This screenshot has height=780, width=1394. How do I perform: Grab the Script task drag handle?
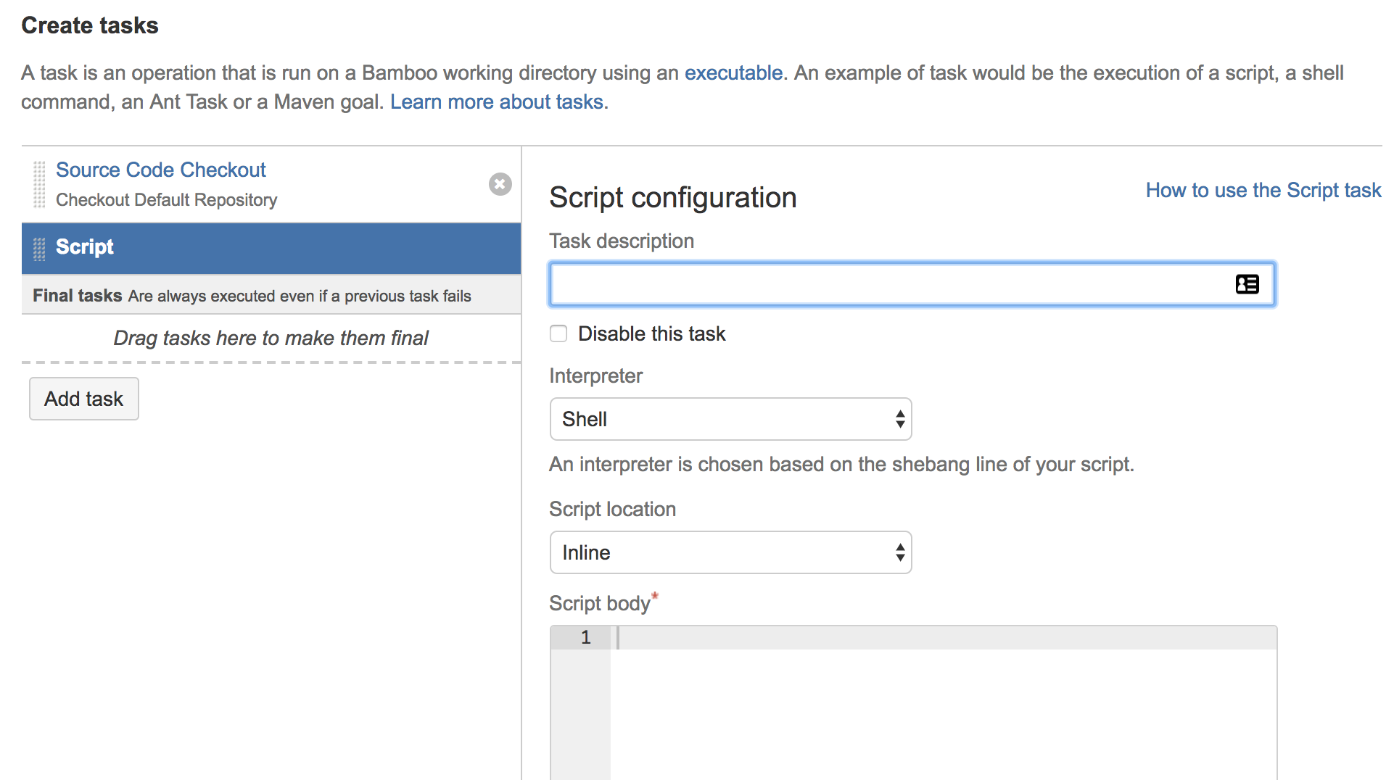tap(39, 248)
